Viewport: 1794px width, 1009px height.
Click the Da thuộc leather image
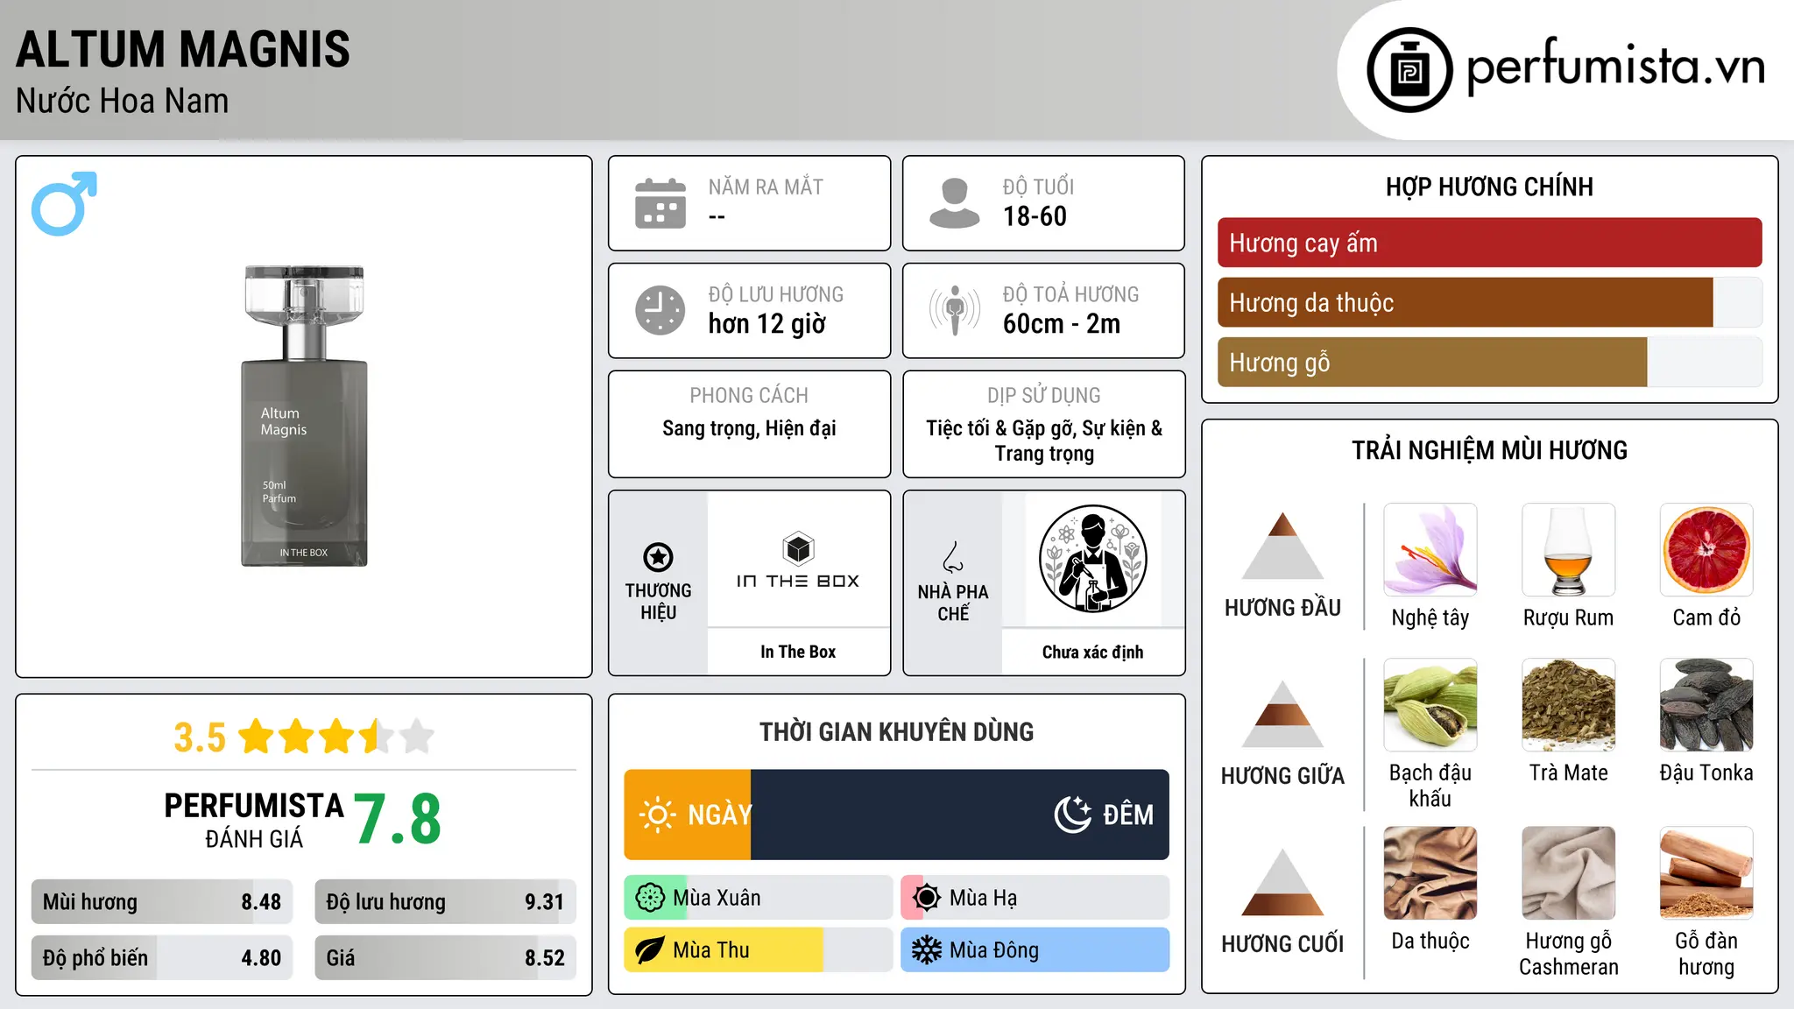click(x=1430, y=873)
